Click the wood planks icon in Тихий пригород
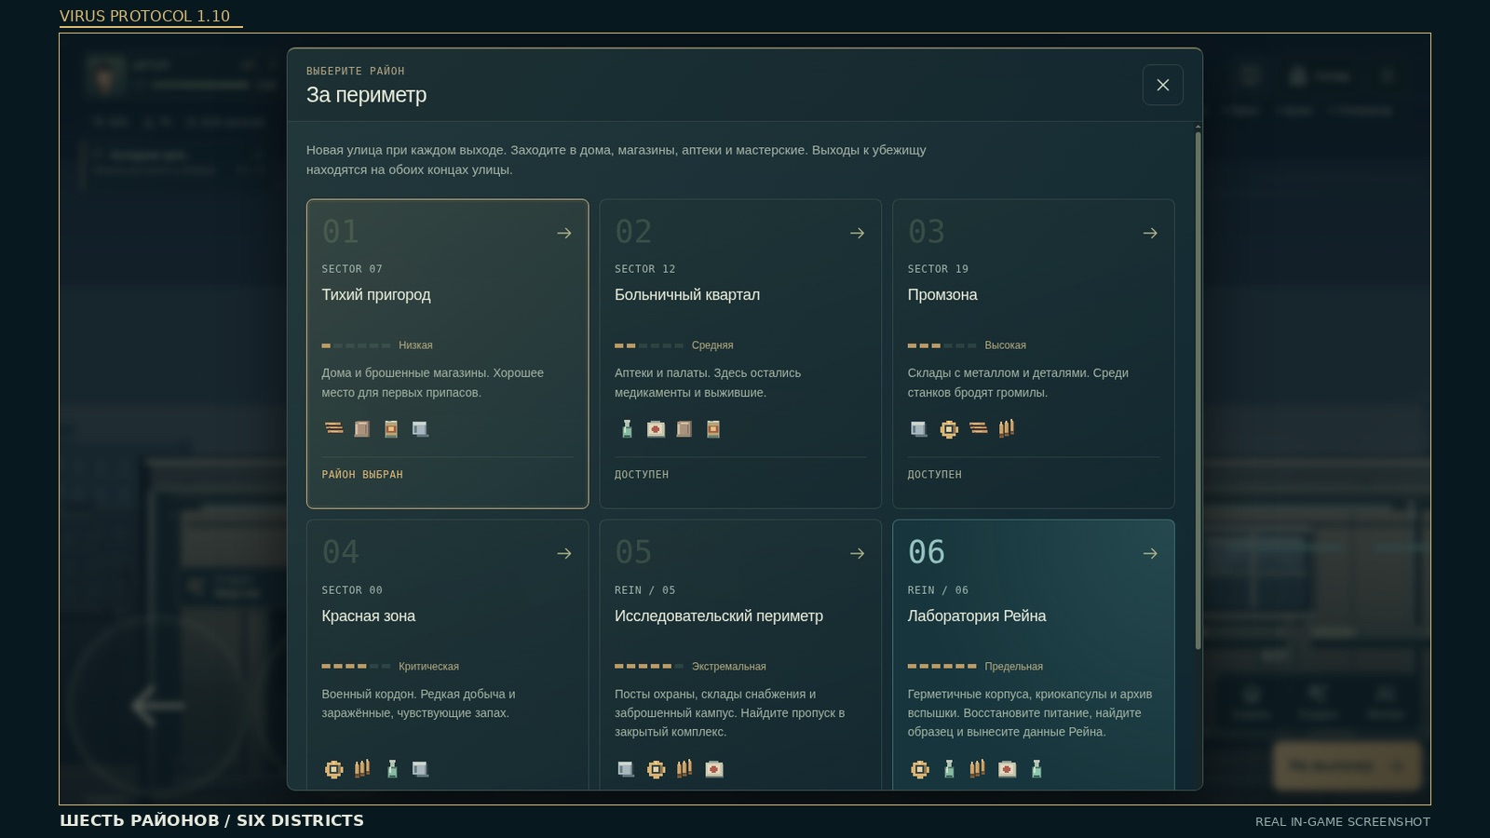1490x838 pixels. (x=333, y=428)
